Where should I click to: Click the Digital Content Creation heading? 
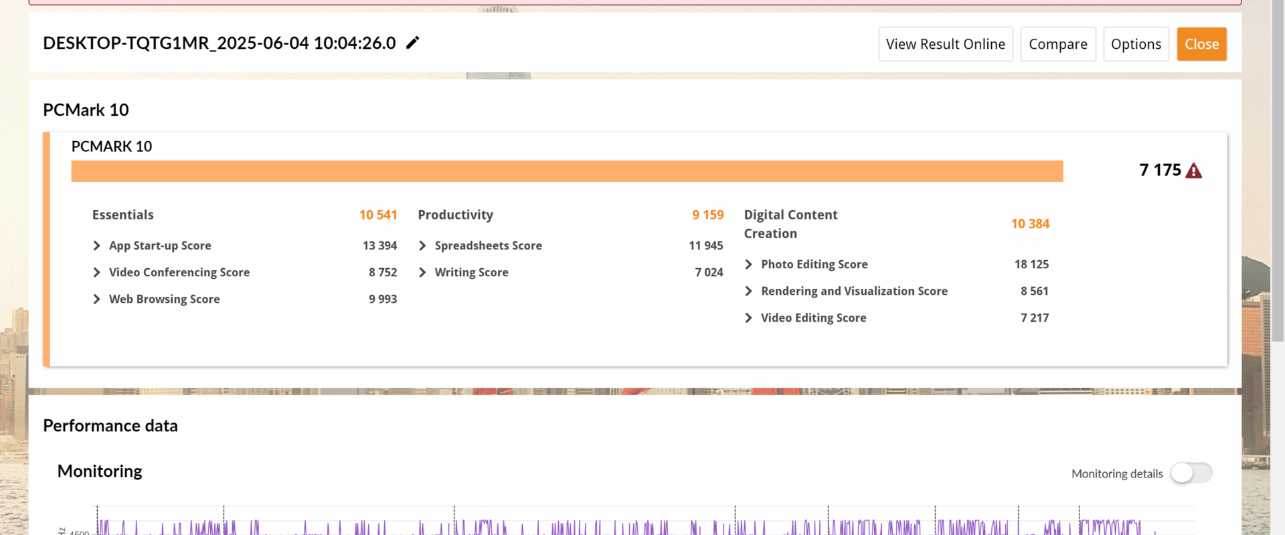click(x=790, y=224)
